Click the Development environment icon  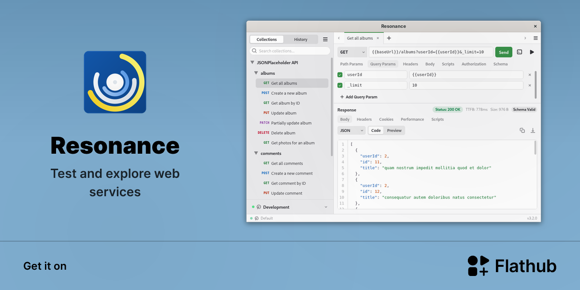pyautogui.click(x=259, y=207)
